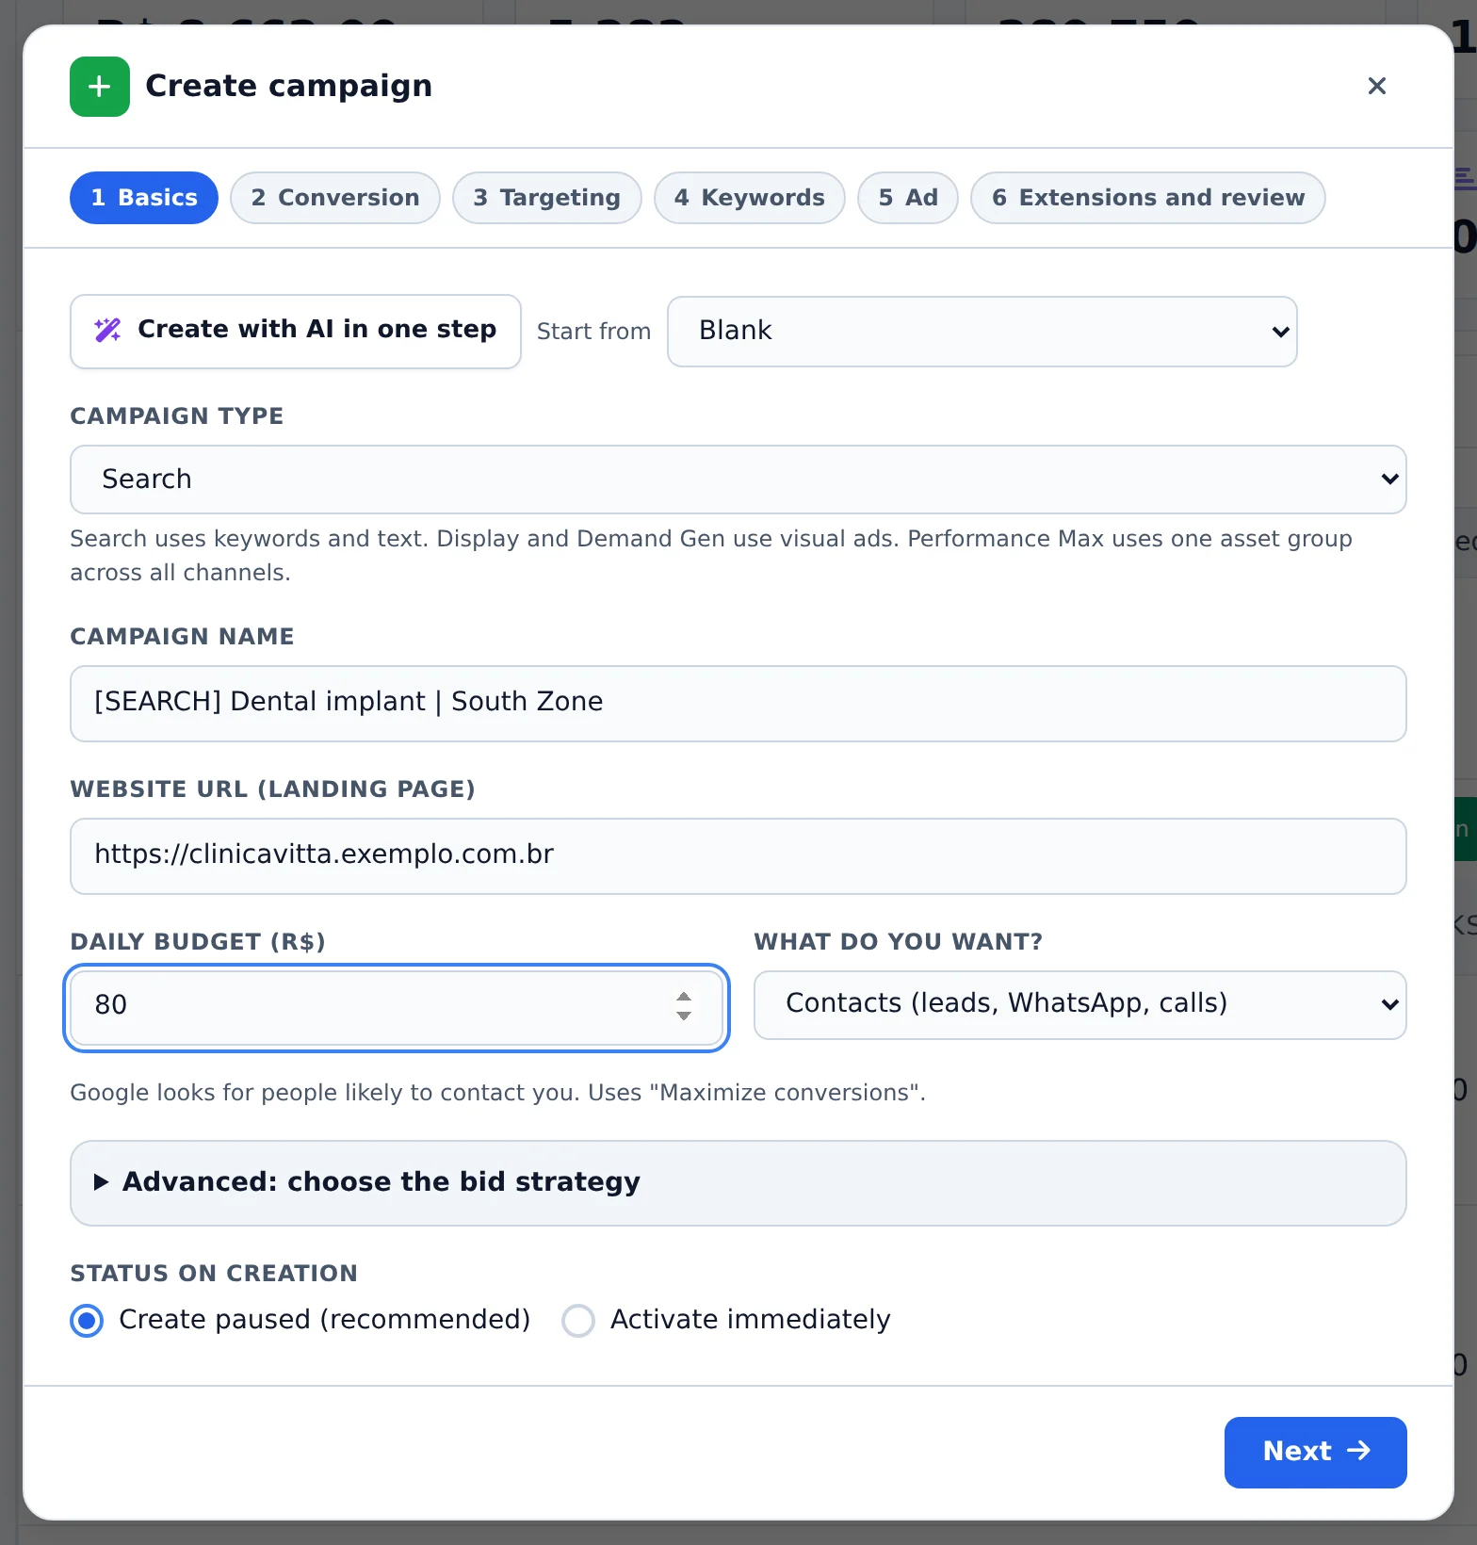Click the Campaign type description text
This screenshot has width=1477, height=1545.
pyautogui.click(x=711, y=556)
